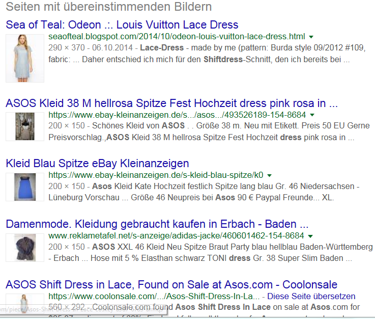Screen dimensions: 375x319
Task: Click Diese Seite übersetzen link
Action: tap(311, 296)
